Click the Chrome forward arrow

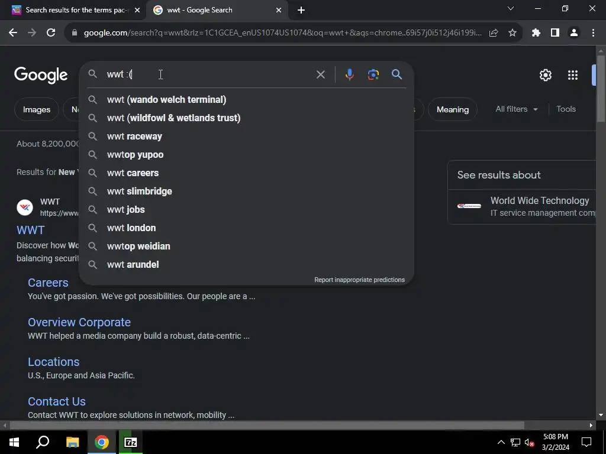(32, 33)
